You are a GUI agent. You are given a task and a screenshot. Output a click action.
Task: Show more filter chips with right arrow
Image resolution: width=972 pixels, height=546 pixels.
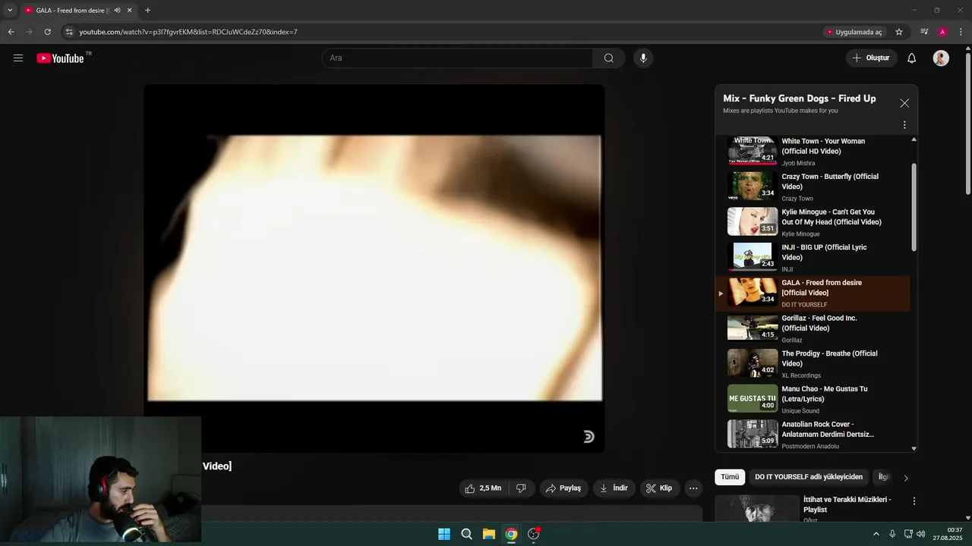905,478
